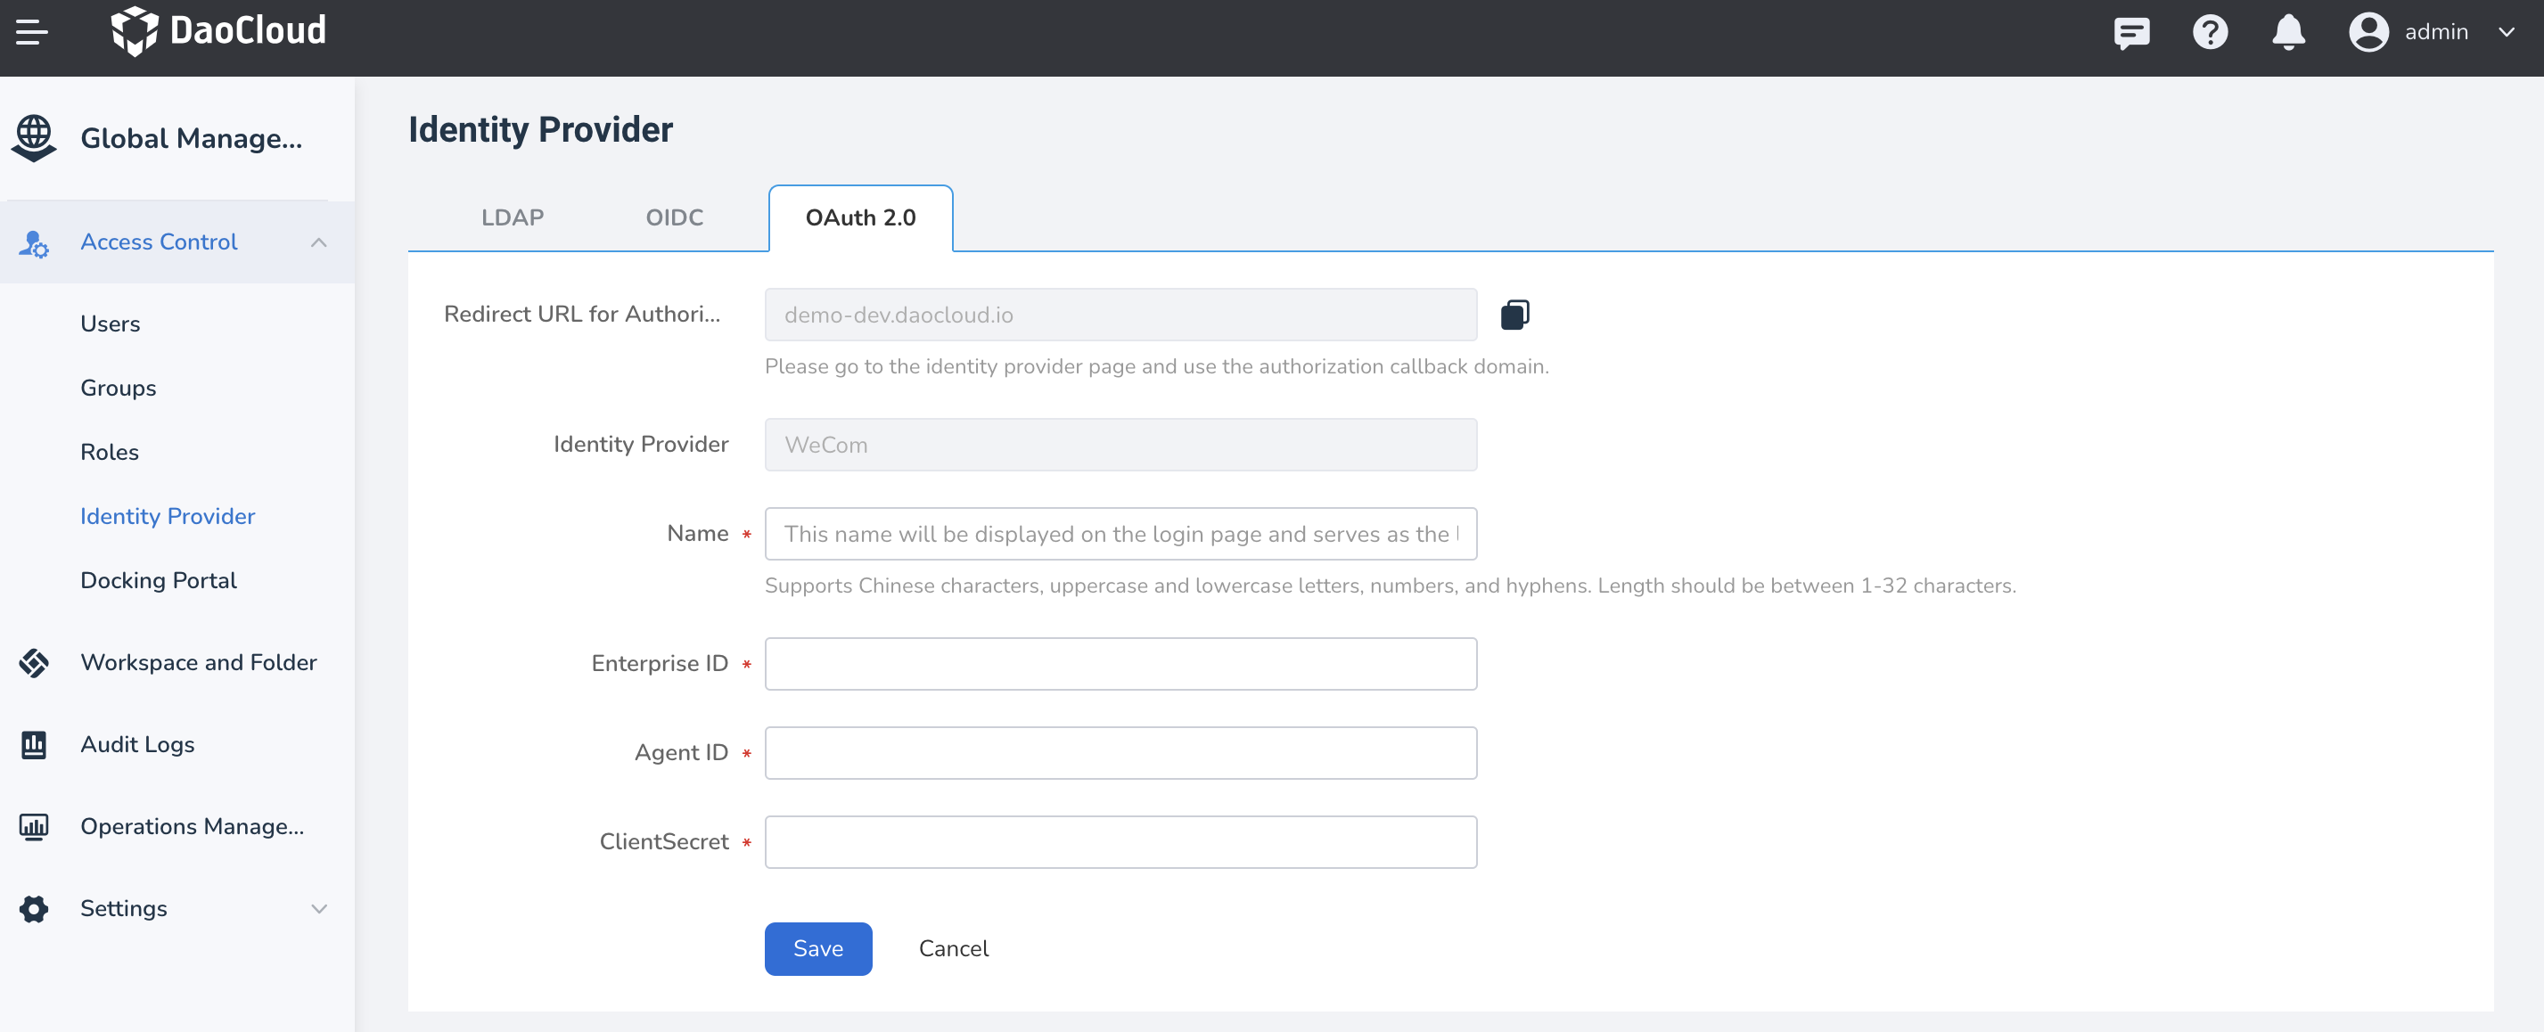Image resolution: width=2544 pixels, height=1032 pixels.
Task: Switch to the LDAP tab
Action: tap(513, 217)
